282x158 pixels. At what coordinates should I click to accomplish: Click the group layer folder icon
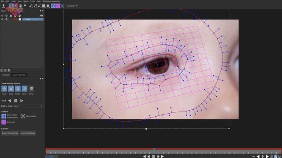pyautogui.click(x=2, y=70)
